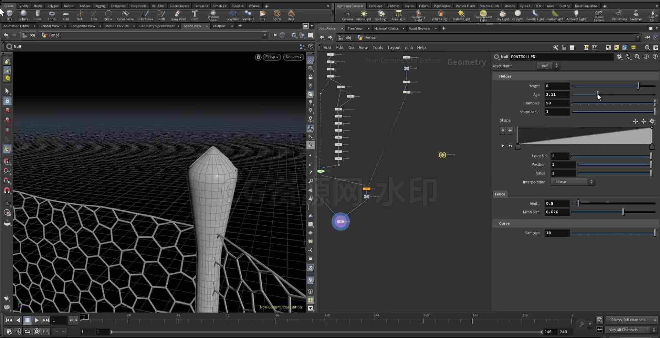Switch to the Geometry Spreadsheet tab
660x338 pixels.
157,26
